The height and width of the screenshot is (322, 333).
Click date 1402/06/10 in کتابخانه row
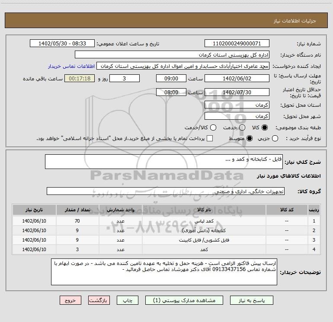tap(34, 230)
